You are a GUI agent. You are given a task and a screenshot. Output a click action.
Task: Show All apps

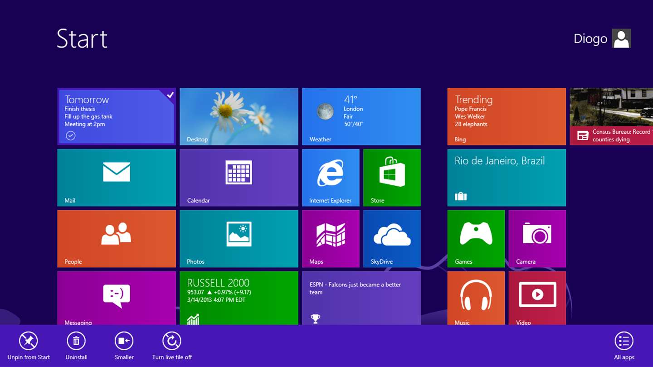pyautogui.click(x=624, y=347)
